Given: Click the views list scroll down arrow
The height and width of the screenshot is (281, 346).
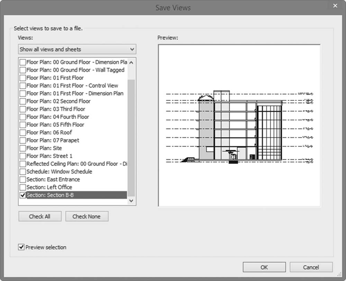Looking at the screenshot, I should [131, 201].
